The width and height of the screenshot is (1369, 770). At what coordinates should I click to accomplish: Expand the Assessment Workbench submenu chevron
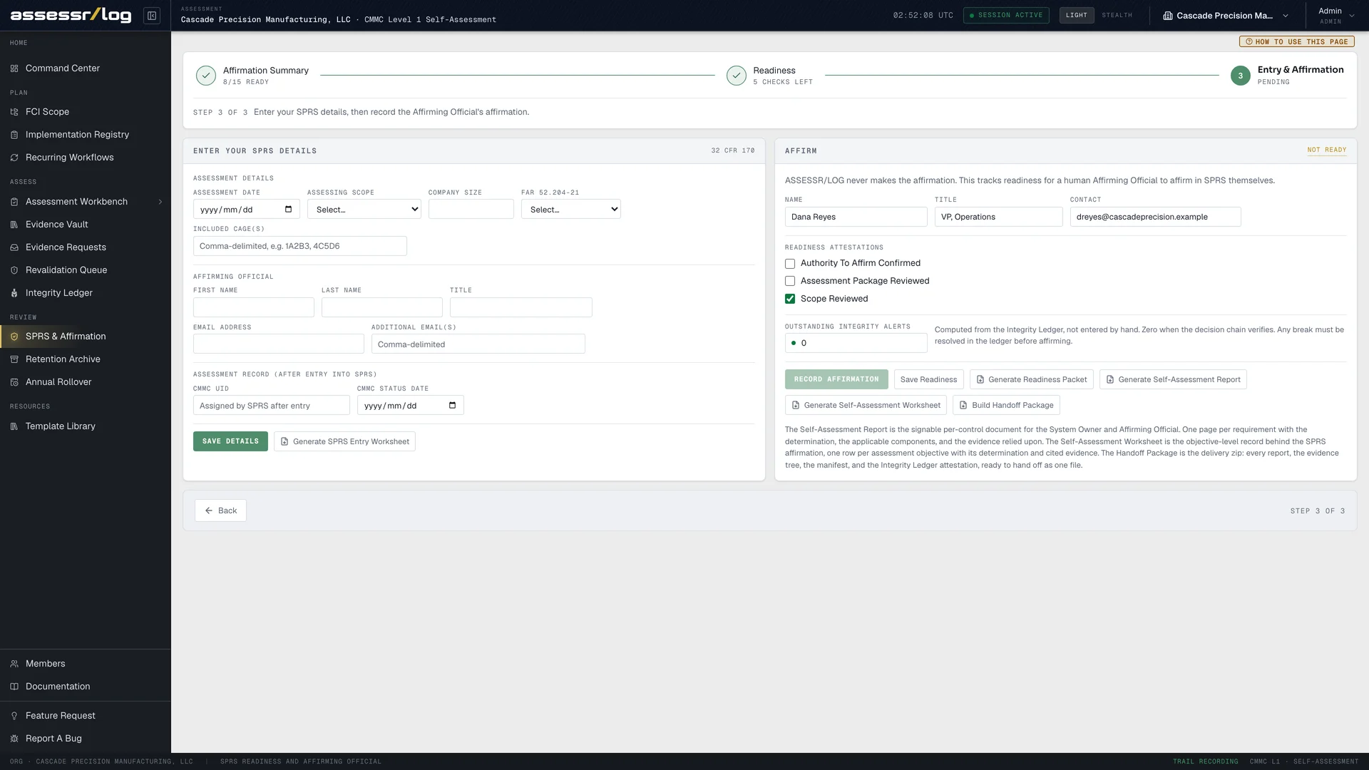[160, 202]
